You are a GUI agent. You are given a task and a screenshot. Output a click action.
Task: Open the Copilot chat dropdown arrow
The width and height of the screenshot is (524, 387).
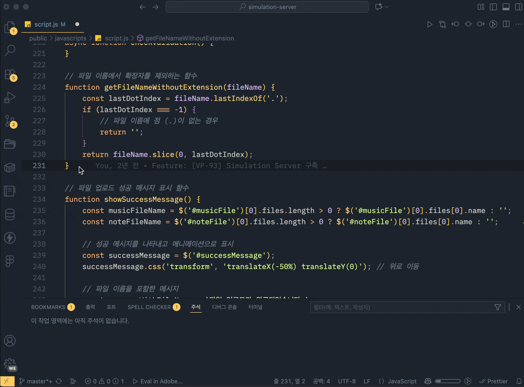(x=387, y=7)
